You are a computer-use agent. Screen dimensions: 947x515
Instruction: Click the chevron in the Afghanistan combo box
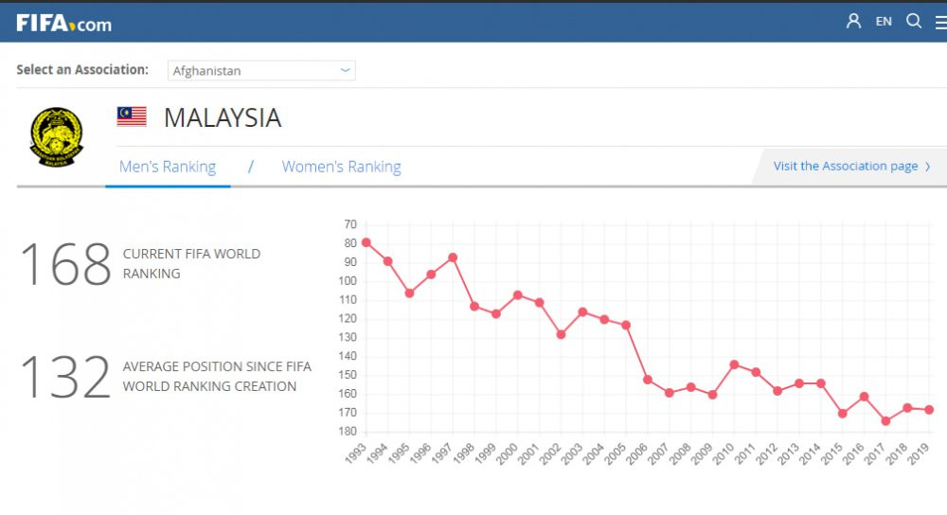point(346,70)
